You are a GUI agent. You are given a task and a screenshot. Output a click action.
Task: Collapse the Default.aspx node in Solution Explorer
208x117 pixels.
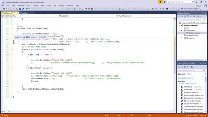(x=181, y=31)
